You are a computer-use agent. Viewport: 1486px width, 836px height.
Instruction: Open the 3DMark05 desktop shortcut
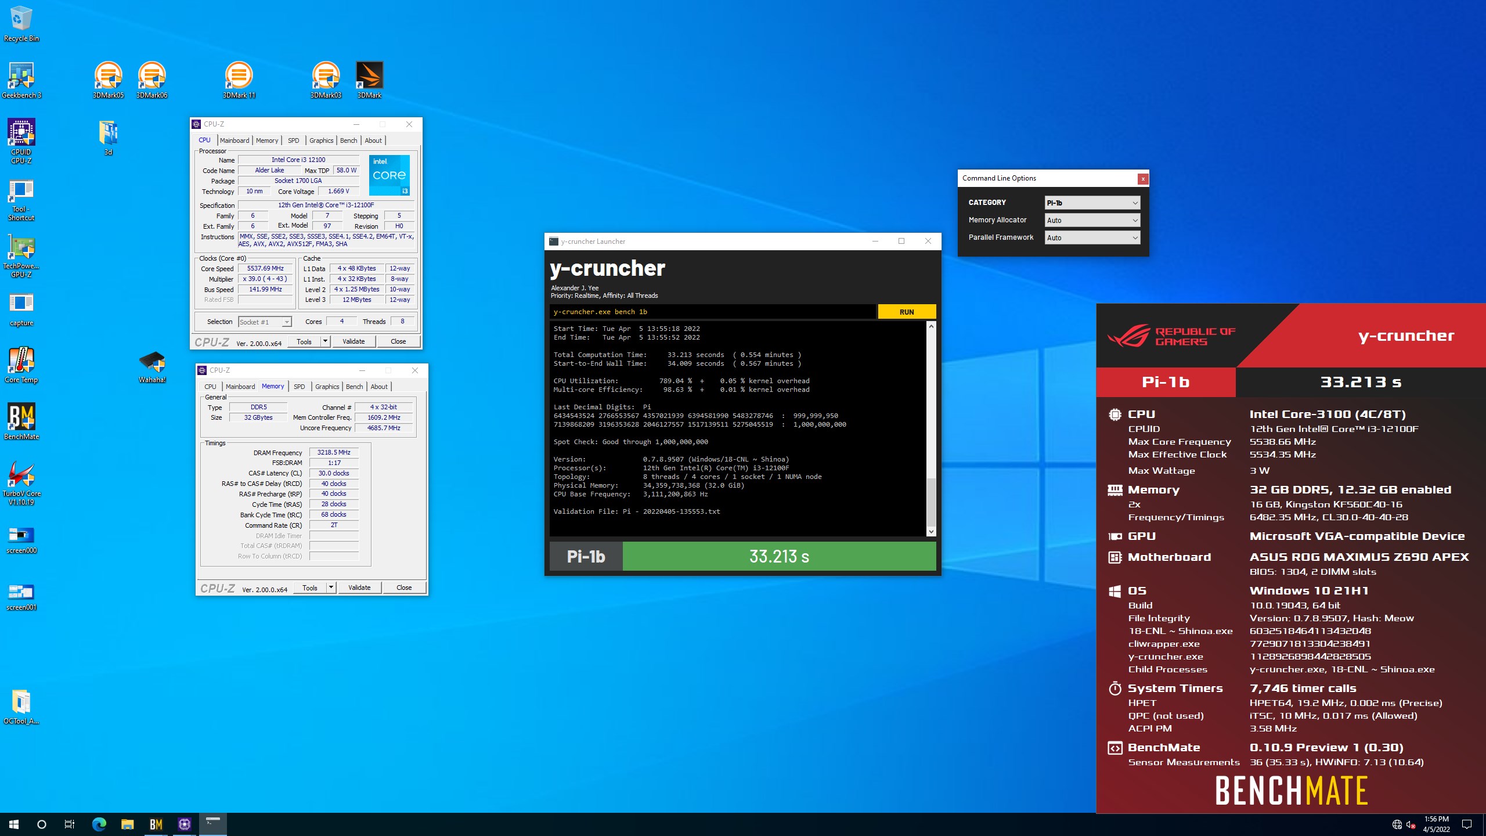[108, 80]
